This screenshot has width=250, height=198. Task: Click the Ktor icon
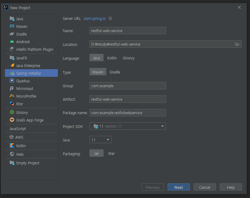point(12,103)
